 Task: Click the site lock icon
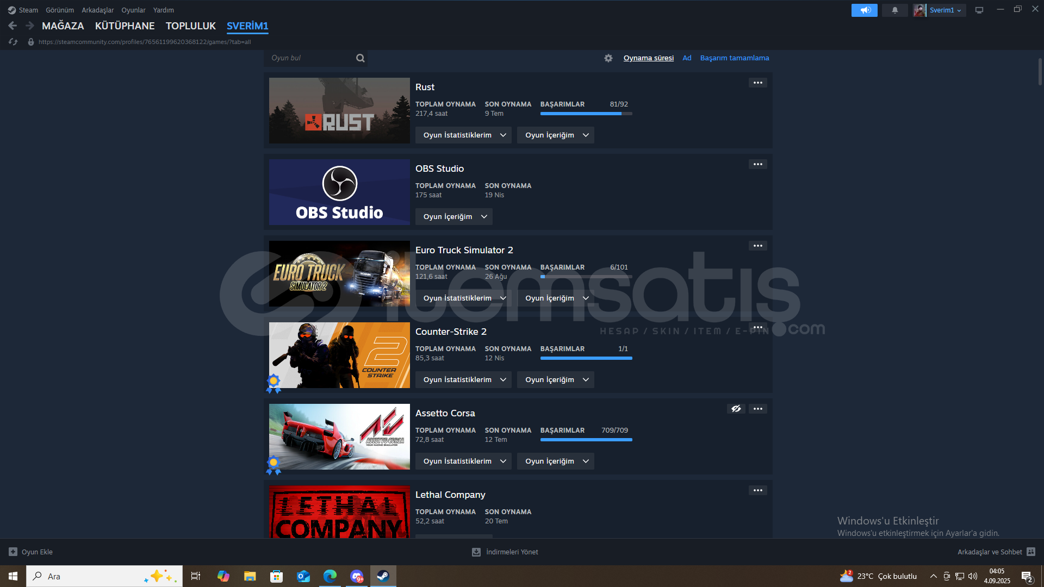click(31, 42)
